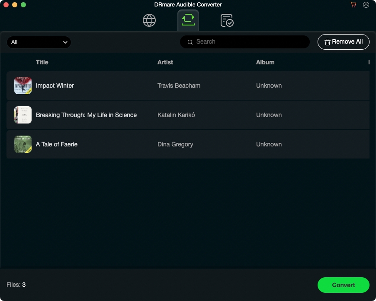Open the account profile icon
This screenshot has width=376, height=301.
pos(366,5)
